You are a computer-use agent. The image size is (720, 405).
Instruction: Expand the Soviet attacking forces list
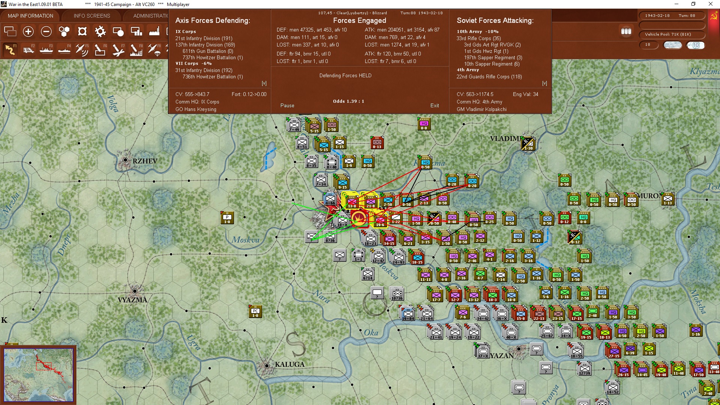(x=544, y=83)
